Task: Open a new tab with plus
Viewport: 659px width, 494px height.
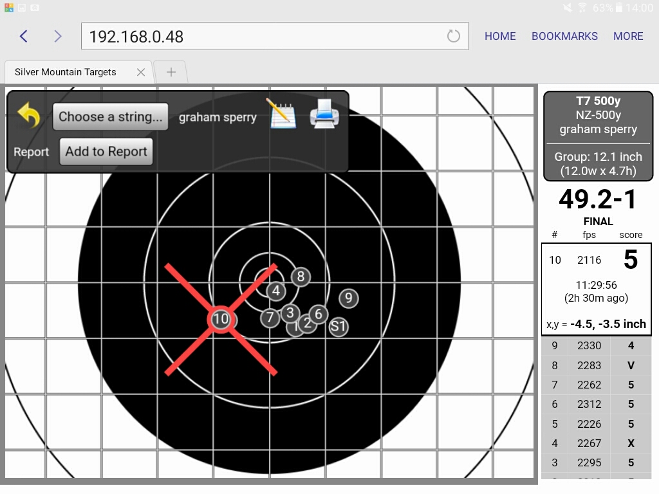Action: 171,72
